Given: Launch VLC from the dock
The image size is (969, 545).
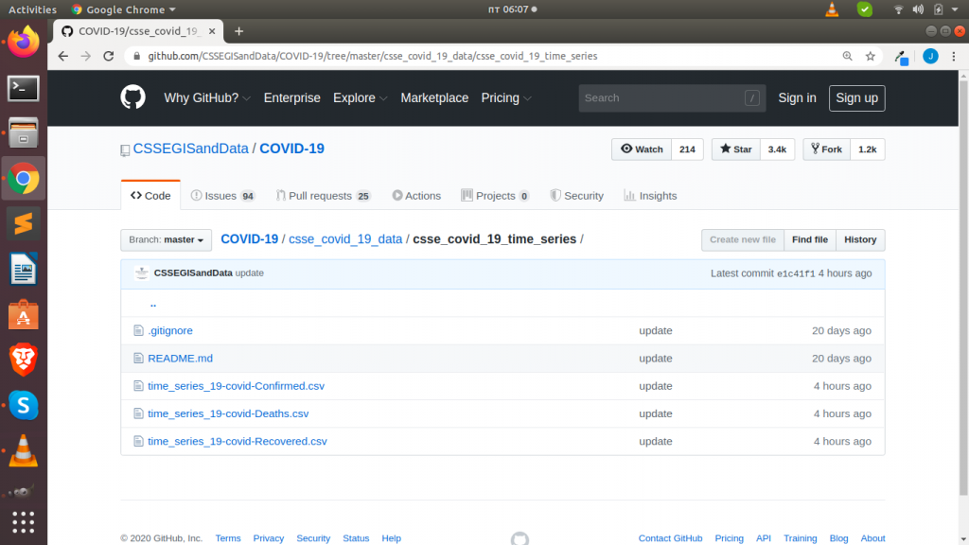Looking at the screenshot, I should point(22,452).
